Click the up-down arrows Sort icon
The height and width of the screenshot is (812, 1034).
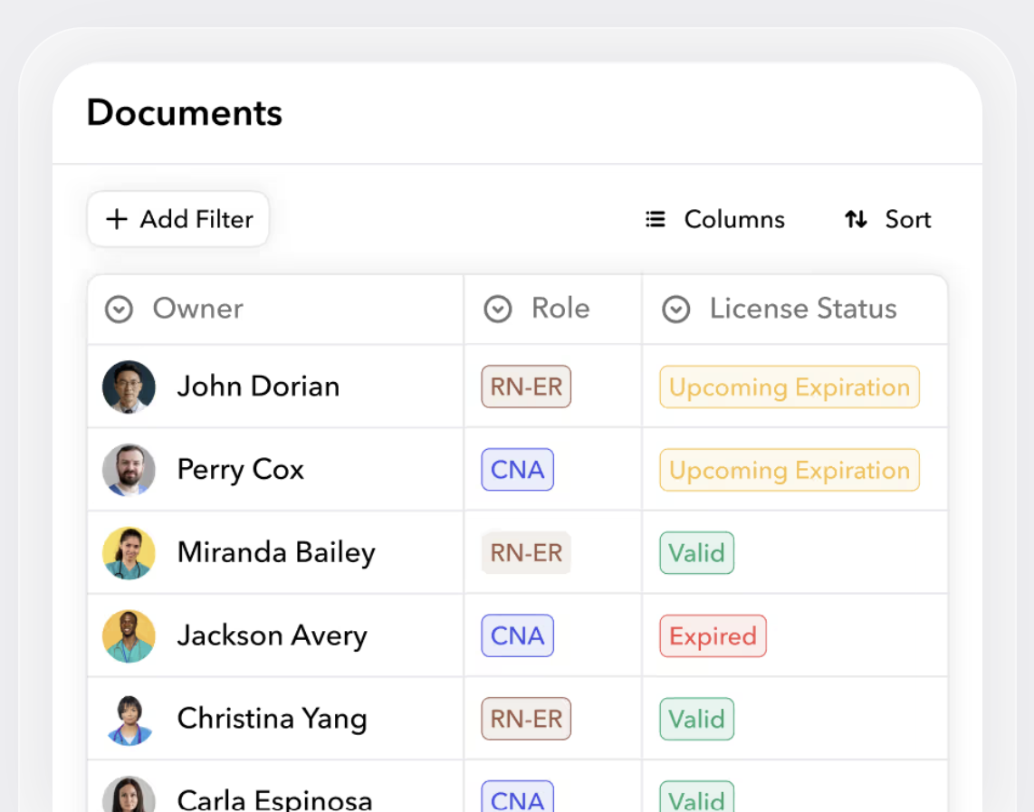856,219
